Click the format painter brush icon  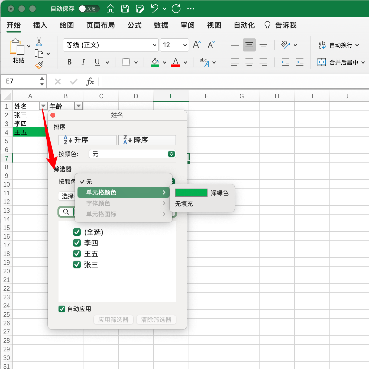click(x=39, y=65)
